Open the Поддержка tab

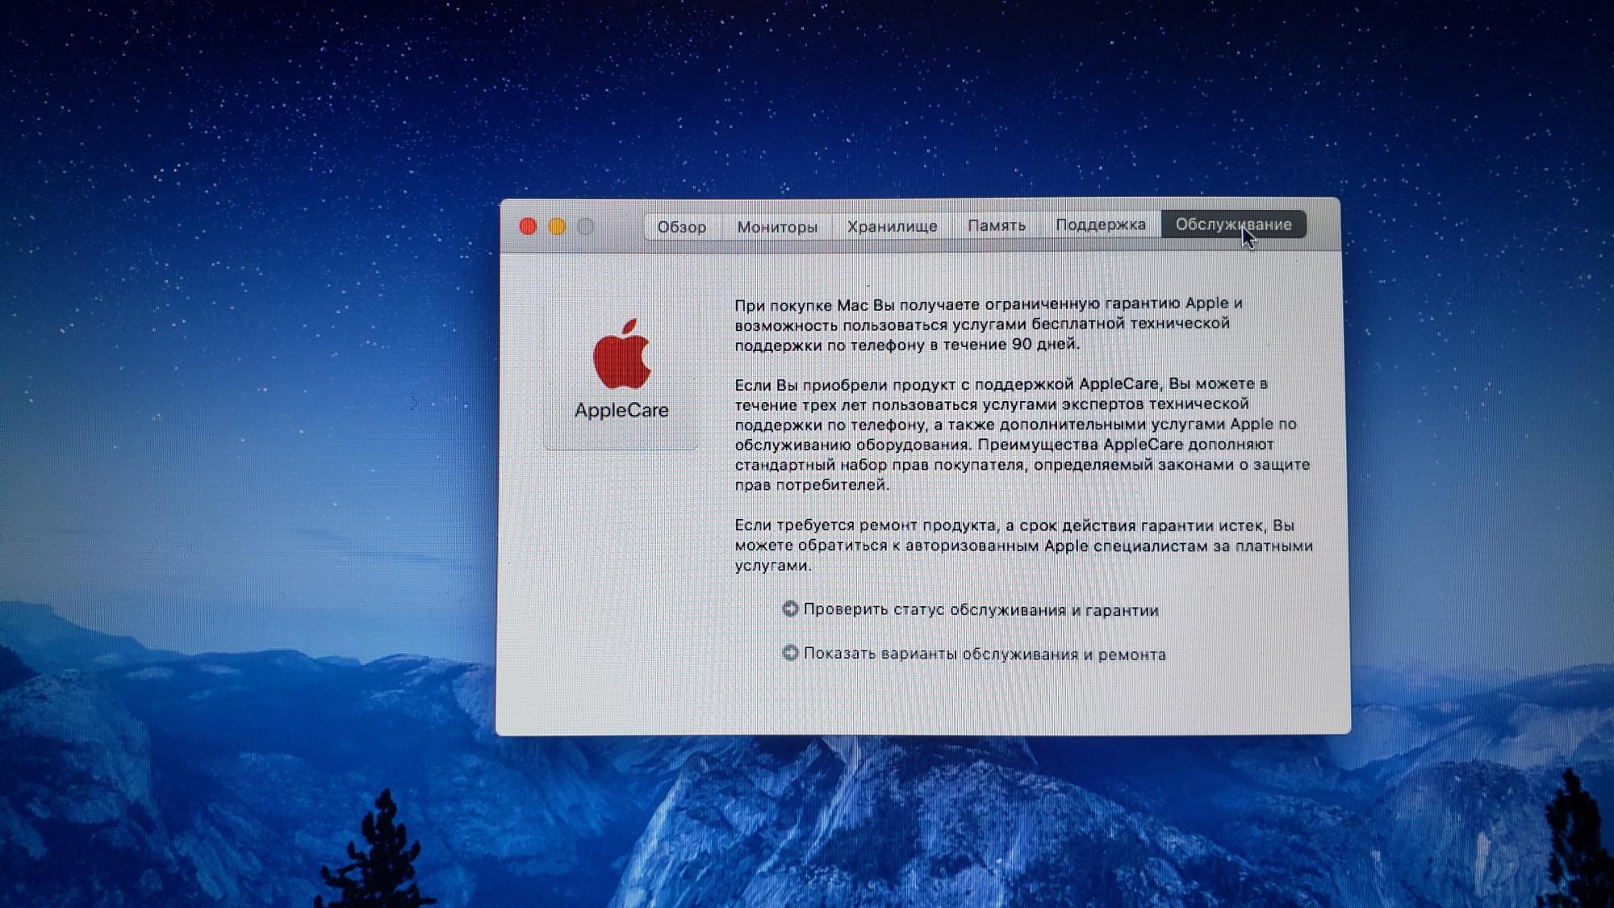[x=1101, y=224]
